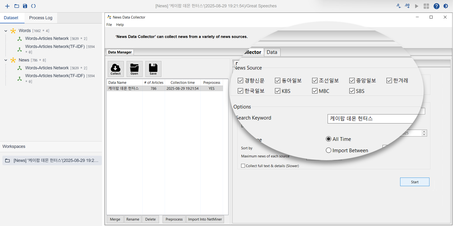The width and height of the screenshot is (453, 226).
Task: Toggle the MBC news source checkbox
Action: click(315, 91)
